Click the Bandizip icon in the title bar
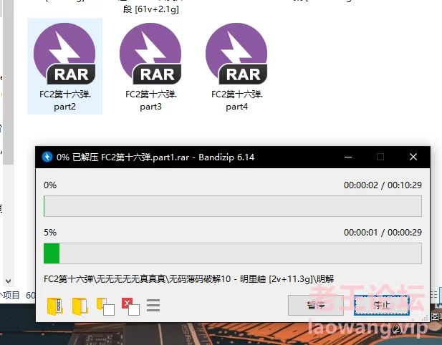Image resolution: width=442 pixels, height=345 pixels. [47, 157]
